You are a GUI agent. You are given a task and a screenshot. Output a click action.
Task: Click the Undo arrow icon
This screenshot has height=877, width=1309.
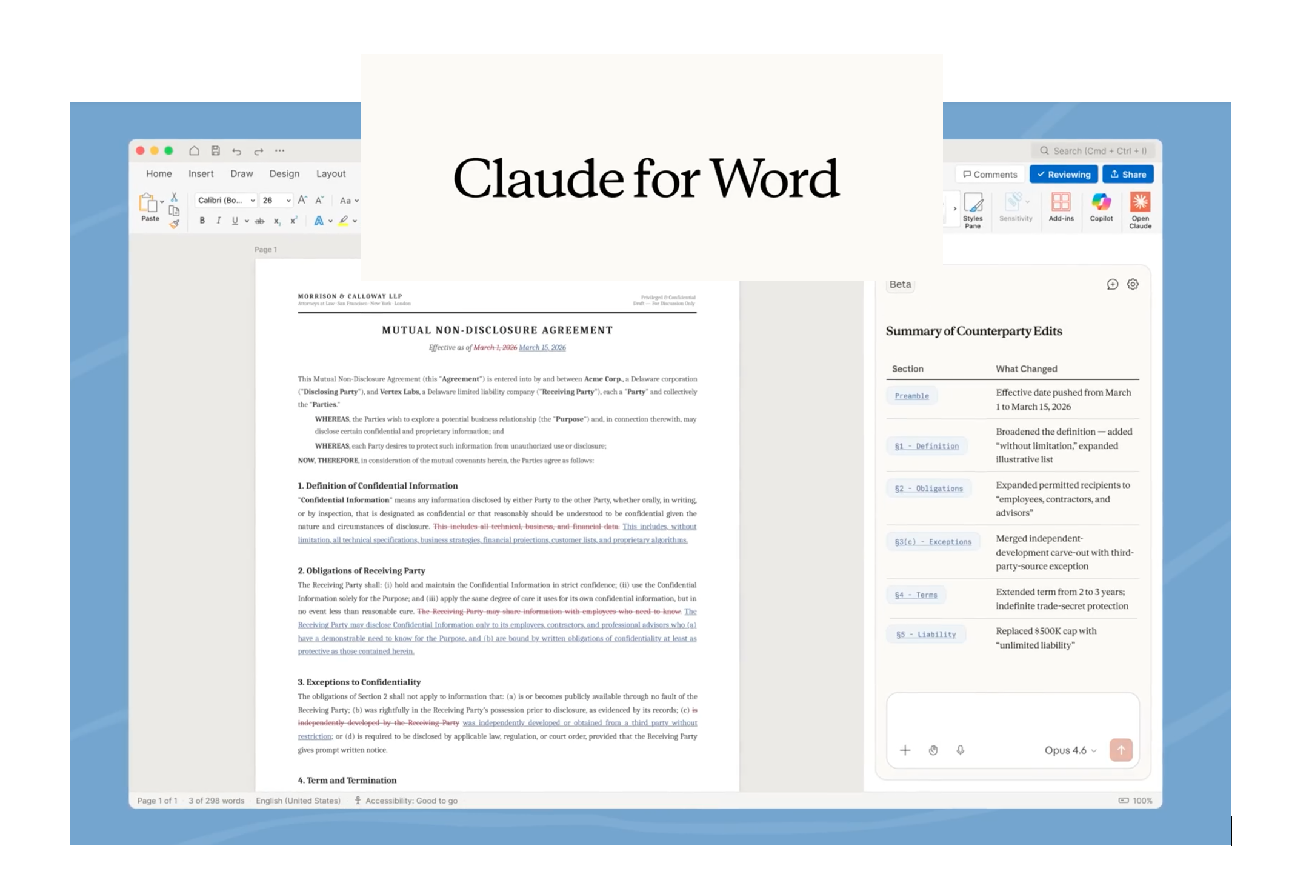236,151
